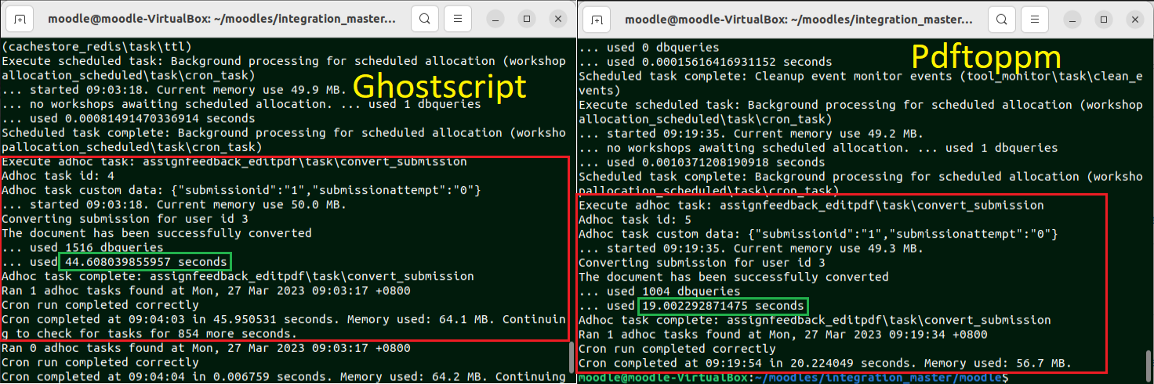The image size is (1154, 384).
Task: Click the line '... used 1004 dbqueries'
Action: click(659, 291)
